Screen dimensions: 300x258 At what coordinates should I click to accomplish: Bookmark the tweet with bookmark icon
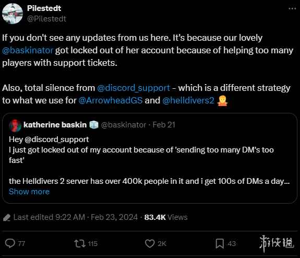[x=220, y=243]
